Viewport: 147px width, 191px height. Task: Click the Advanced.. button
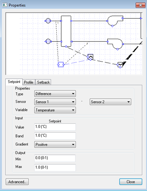coord(17,182)
